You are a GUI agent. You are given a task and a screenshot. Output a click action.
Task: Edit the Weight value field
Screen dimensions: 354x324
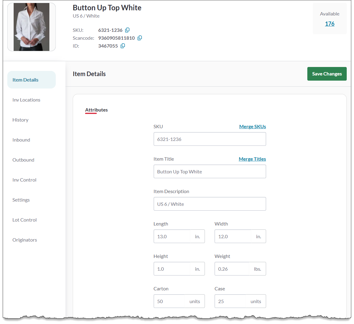pyautogui.click(x=232, y=269)
